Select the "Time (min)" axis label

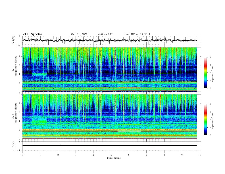[114, 158]
